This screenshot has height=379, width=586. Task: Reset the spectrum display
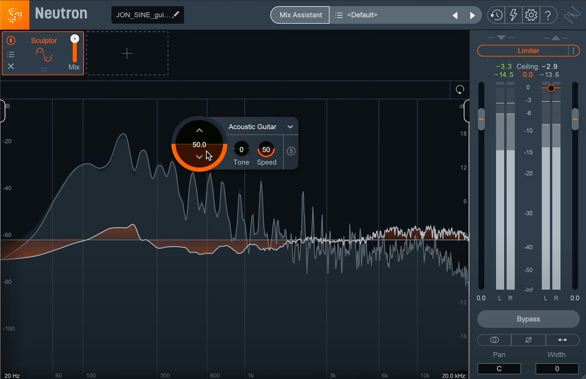(460, 90)
